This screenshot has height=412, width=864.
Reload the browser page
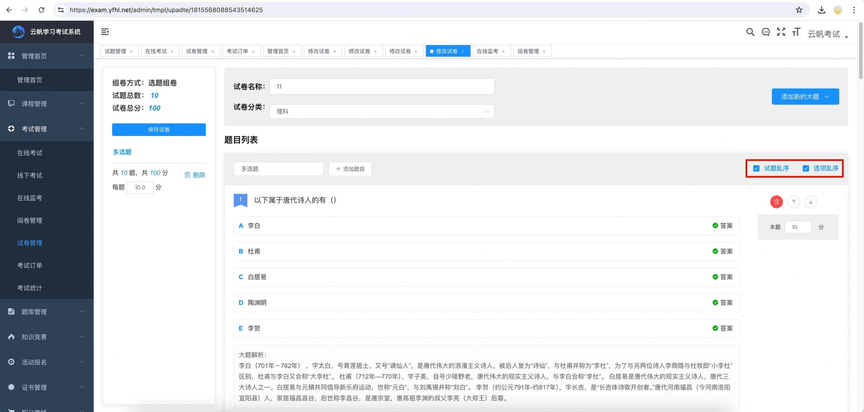41,10
